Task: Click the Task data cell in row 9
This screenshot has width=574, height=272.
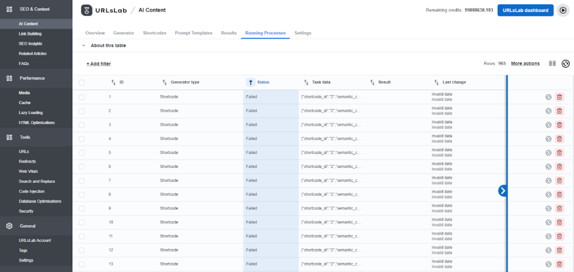Action: (x=332, y=208)
